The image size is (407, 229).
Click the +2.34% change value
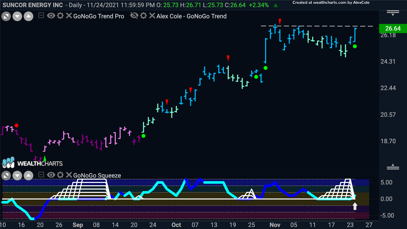tap(259, 5)
